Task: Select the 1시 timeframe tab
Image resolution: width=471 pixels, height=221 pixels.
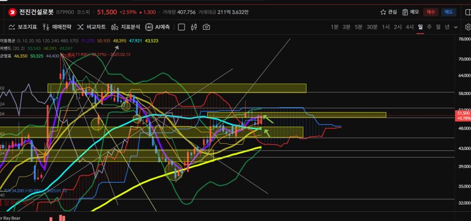Action: (386, 27)
